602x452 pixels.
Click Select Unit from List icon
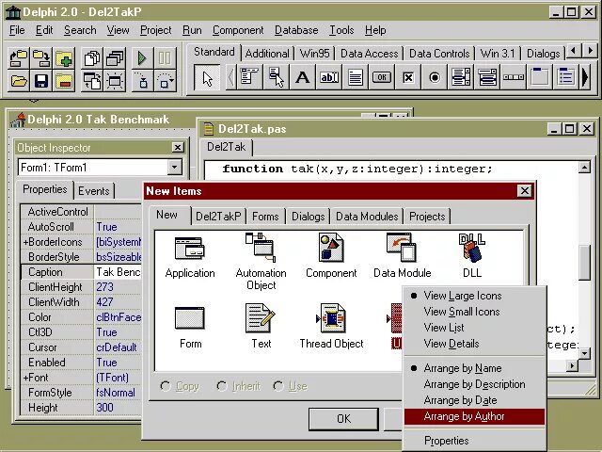pyautogui.click(x=92, y=58)
